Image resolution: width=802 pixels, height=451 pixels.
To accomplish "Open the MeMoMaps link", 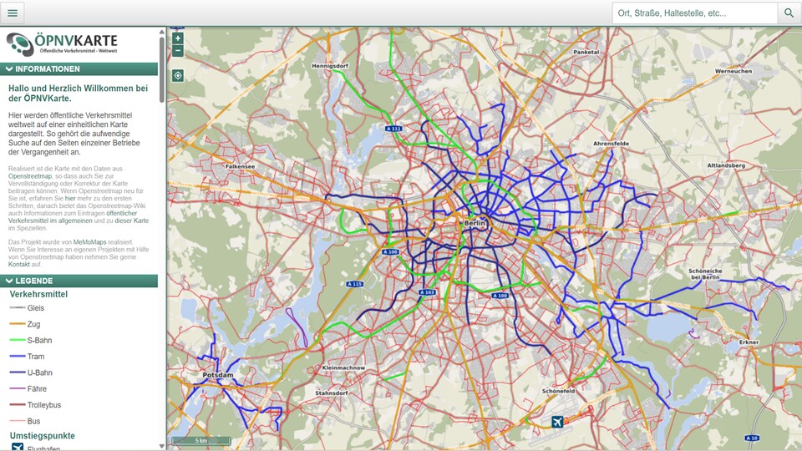I will (89, 242).
